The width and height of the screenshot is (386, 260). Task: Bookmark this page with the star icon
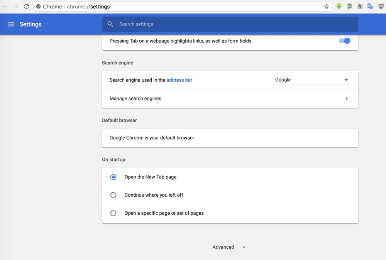[326, 7]
